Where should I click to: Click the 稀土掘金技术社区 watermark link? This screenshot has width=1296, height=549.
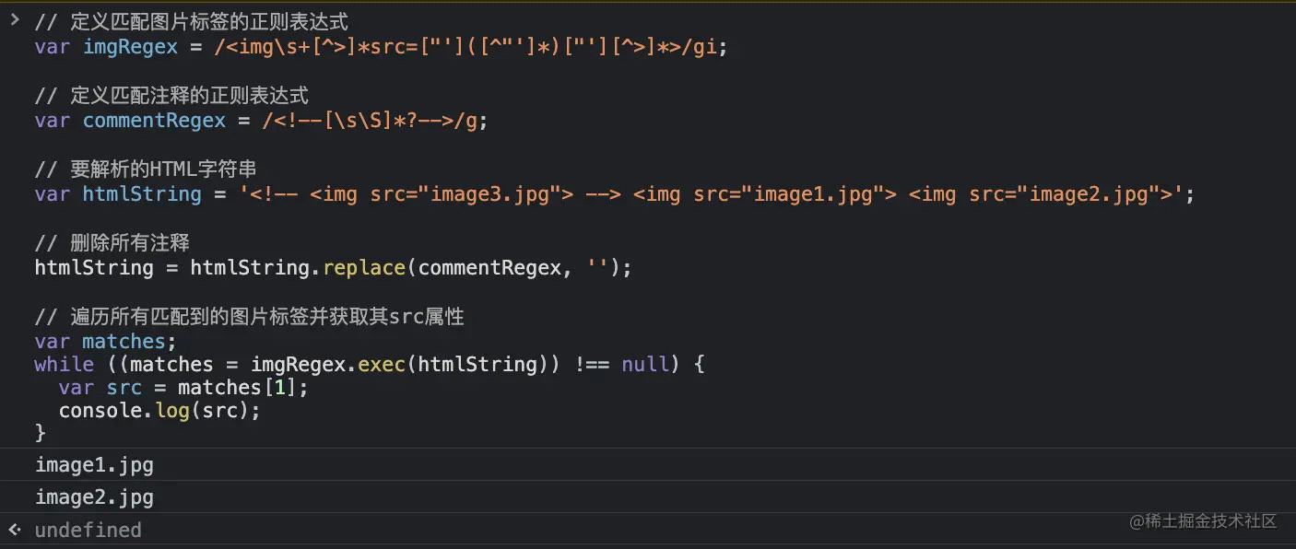[x=1203, y=521]
